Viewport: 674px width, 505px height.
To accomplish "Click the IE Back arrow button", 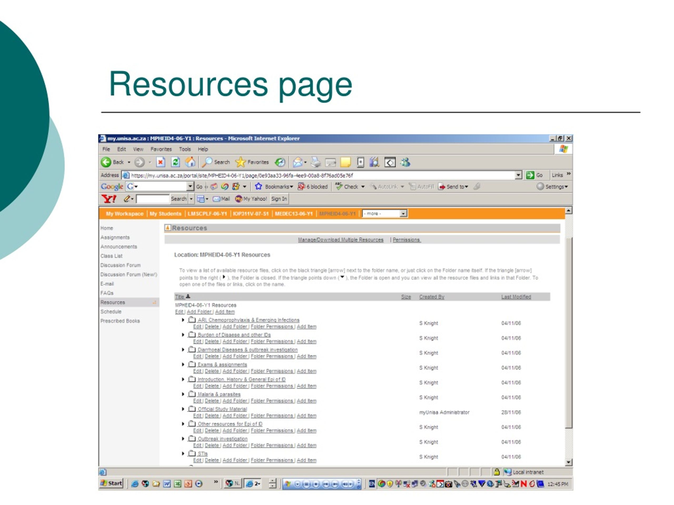I will (x=106, y=162).
